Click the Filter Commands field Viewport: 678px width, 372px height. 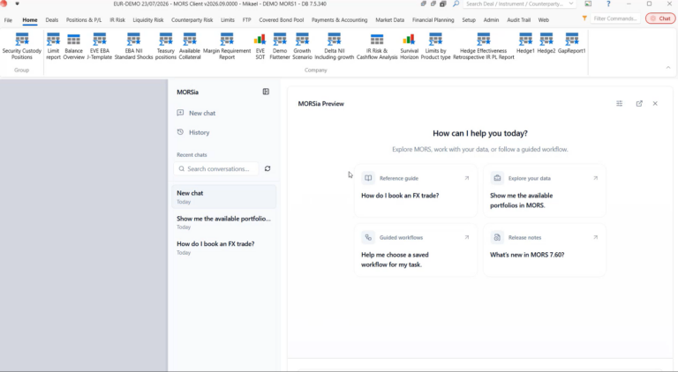pyautogui.click(x=614, y=19)
